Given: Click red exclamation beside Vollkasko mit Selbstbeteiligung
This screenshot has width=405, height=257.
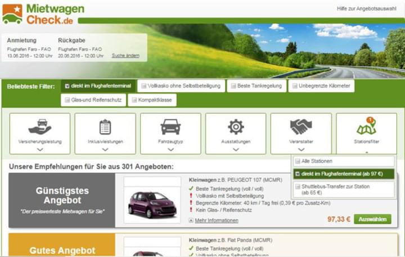Looking at the screenshot, I should point(191,196).
